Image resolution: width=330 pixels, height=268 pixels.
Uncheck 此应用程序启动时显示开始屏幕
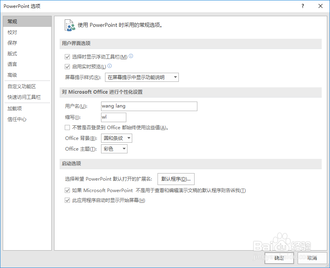tap(67, 200)
